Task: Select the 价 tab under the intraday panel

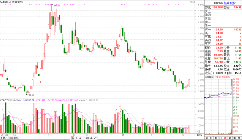Action: 211,138
